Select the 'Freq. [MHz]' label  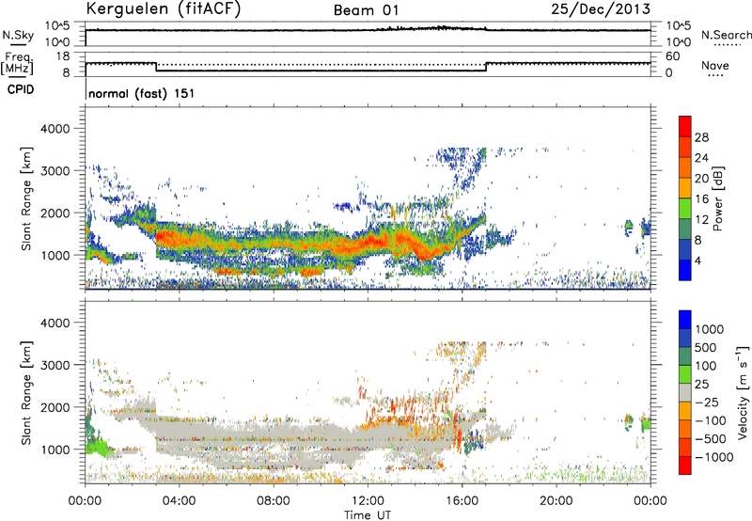[18, 63]
